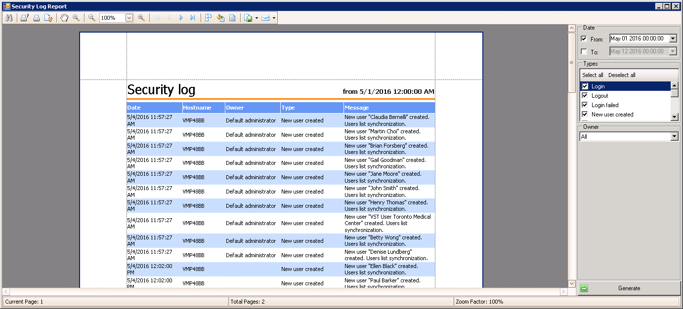Open the zoom percentage dropdown
Screen dimensions: 683x309
click(129, 18)
